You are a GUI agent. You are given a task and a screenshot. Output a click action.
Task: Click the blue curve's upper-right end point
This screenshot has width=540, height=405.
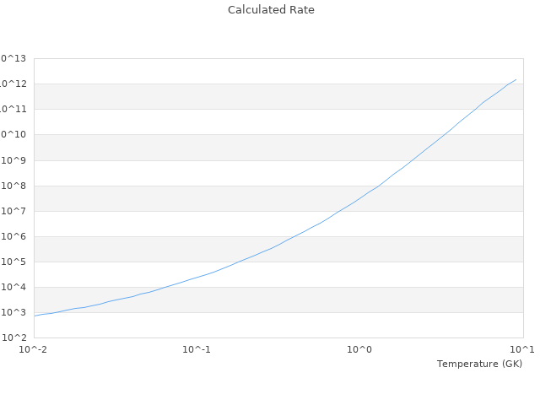tap(516, 79)
